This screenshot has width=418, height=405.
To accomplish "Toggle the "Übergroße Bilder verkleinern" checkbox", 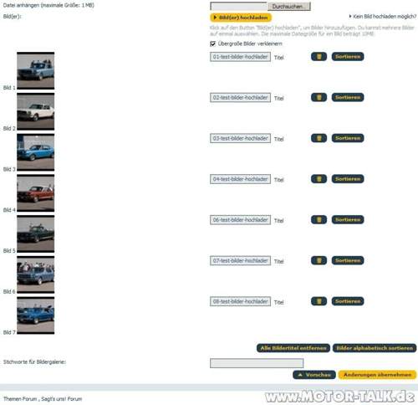I will [x=212, y=44].
